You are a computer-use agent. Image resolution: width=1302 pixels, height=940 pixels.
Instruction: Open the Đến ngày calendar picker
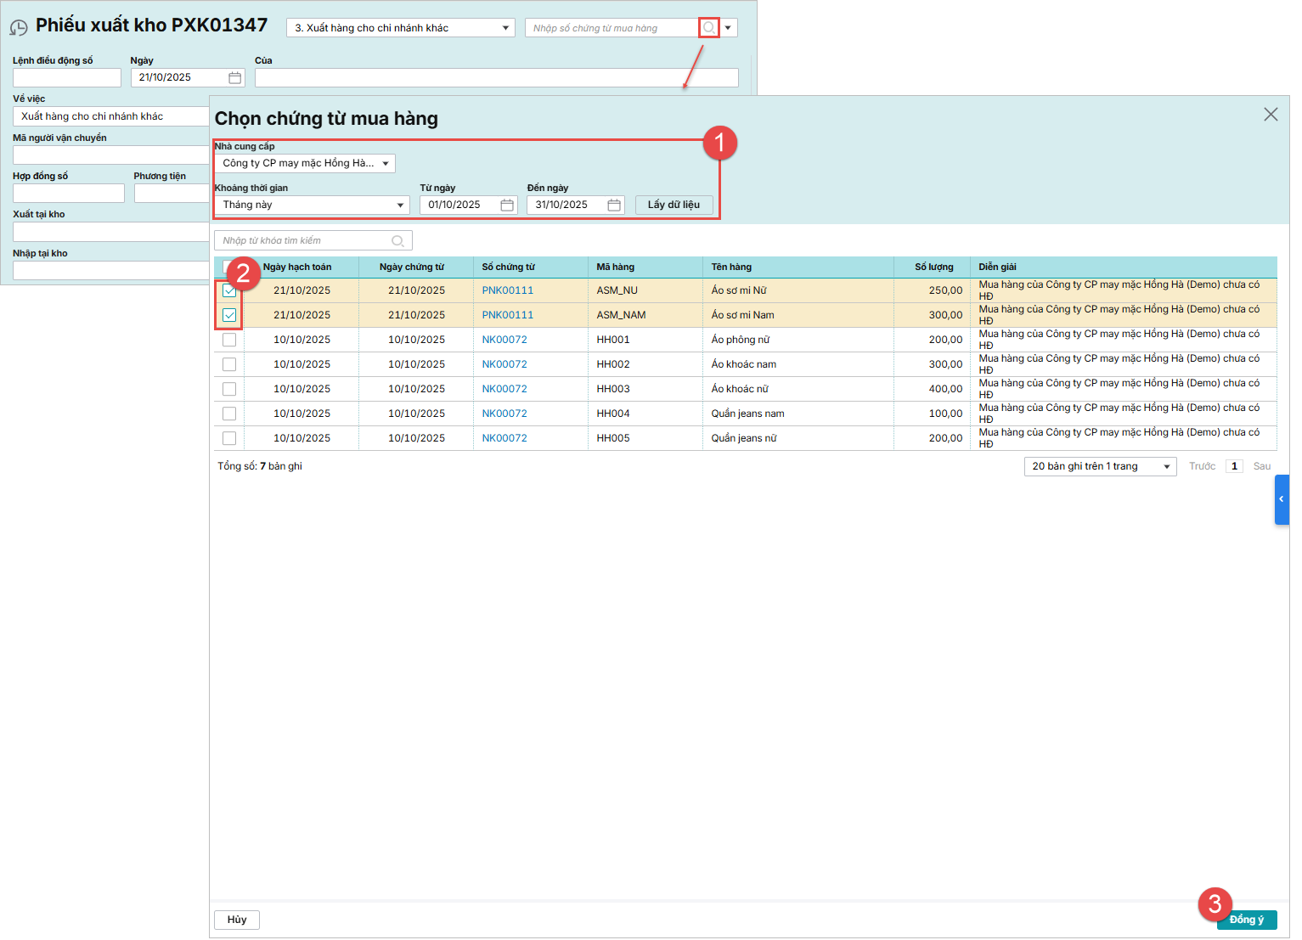614,205
